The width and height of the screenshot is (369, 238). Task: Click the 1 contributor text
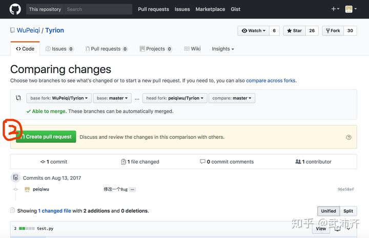point(317,162)
